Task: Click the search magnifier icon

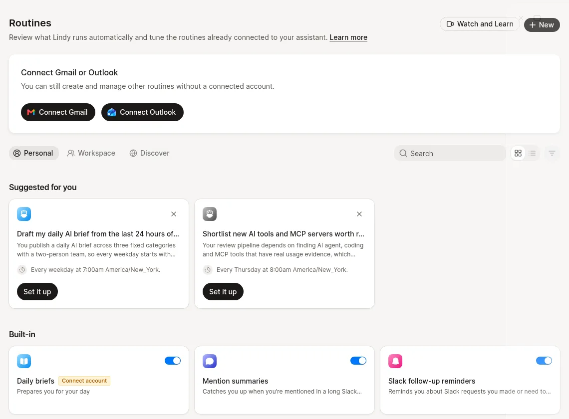Action: (x=403, y=153)
